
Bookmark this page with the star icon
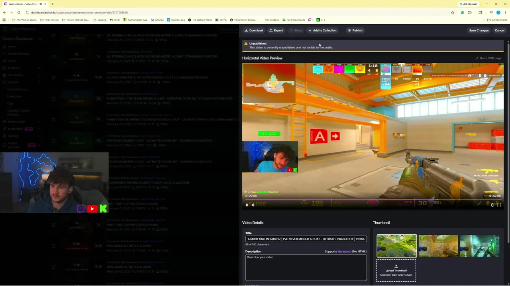[x=452, y=12]
